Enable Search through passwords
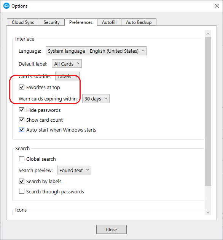This screenshot has width=223, height=240. [x=22, y=191]
